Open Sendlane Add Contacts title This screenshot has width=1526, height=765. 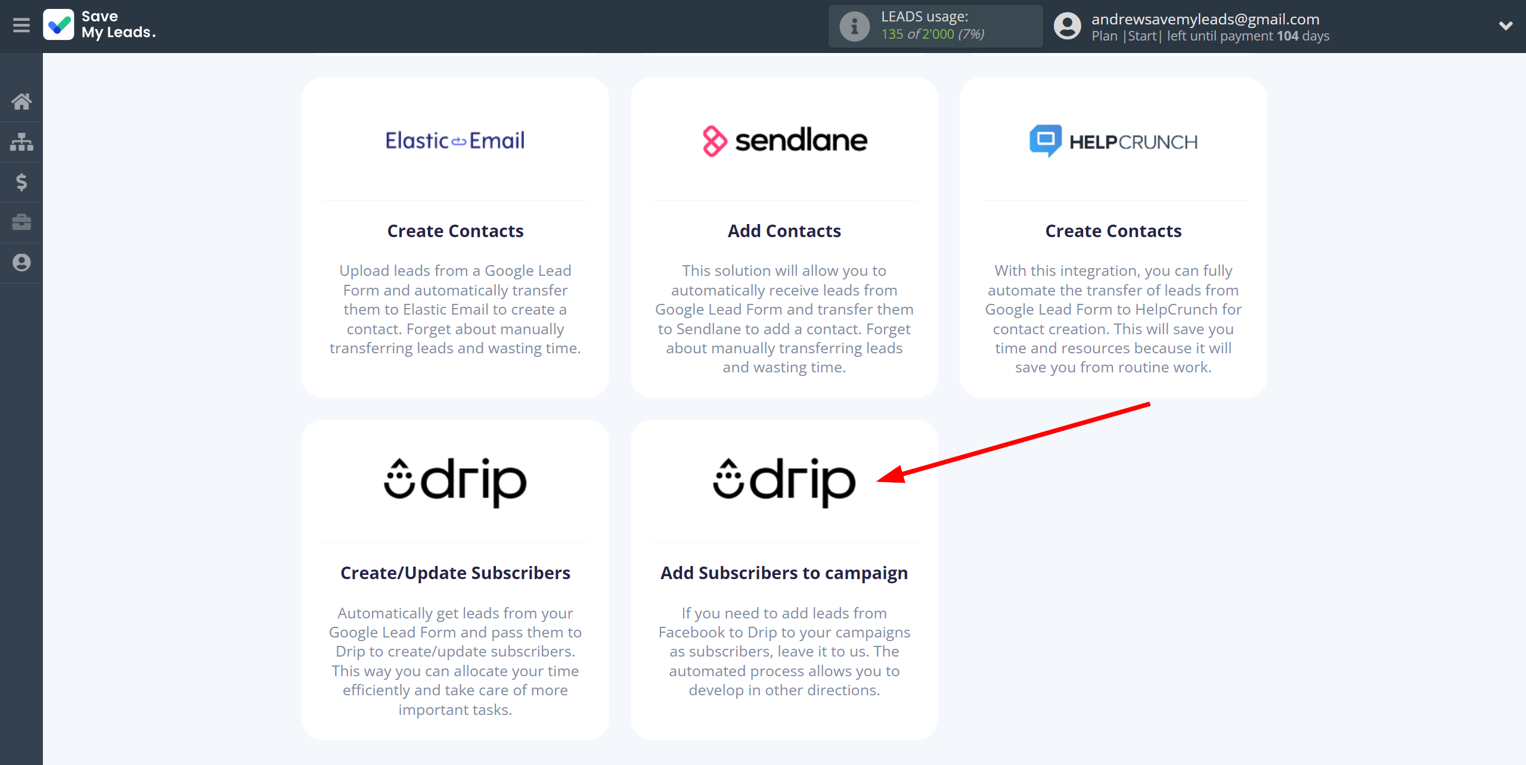[x=784, y=231]
